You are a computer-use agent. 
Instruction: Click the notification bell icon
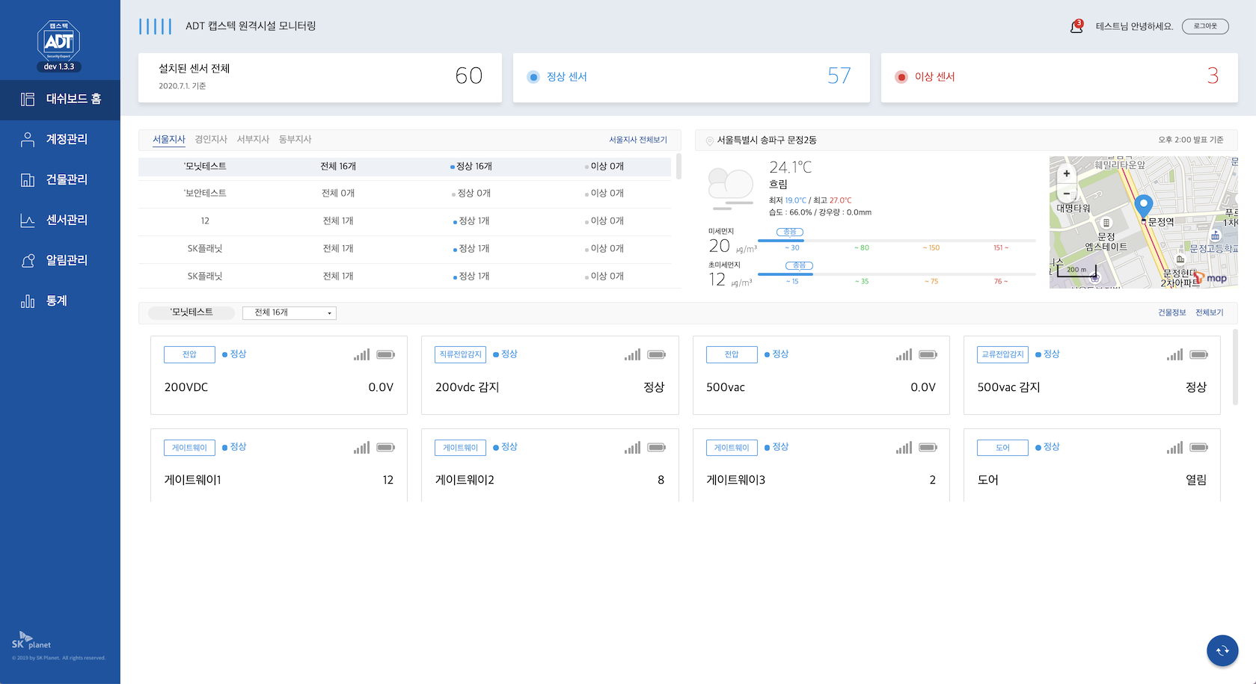click(x=1076, y=27)
